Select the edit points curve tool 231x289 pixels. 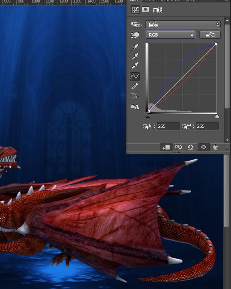pos(135,76)
